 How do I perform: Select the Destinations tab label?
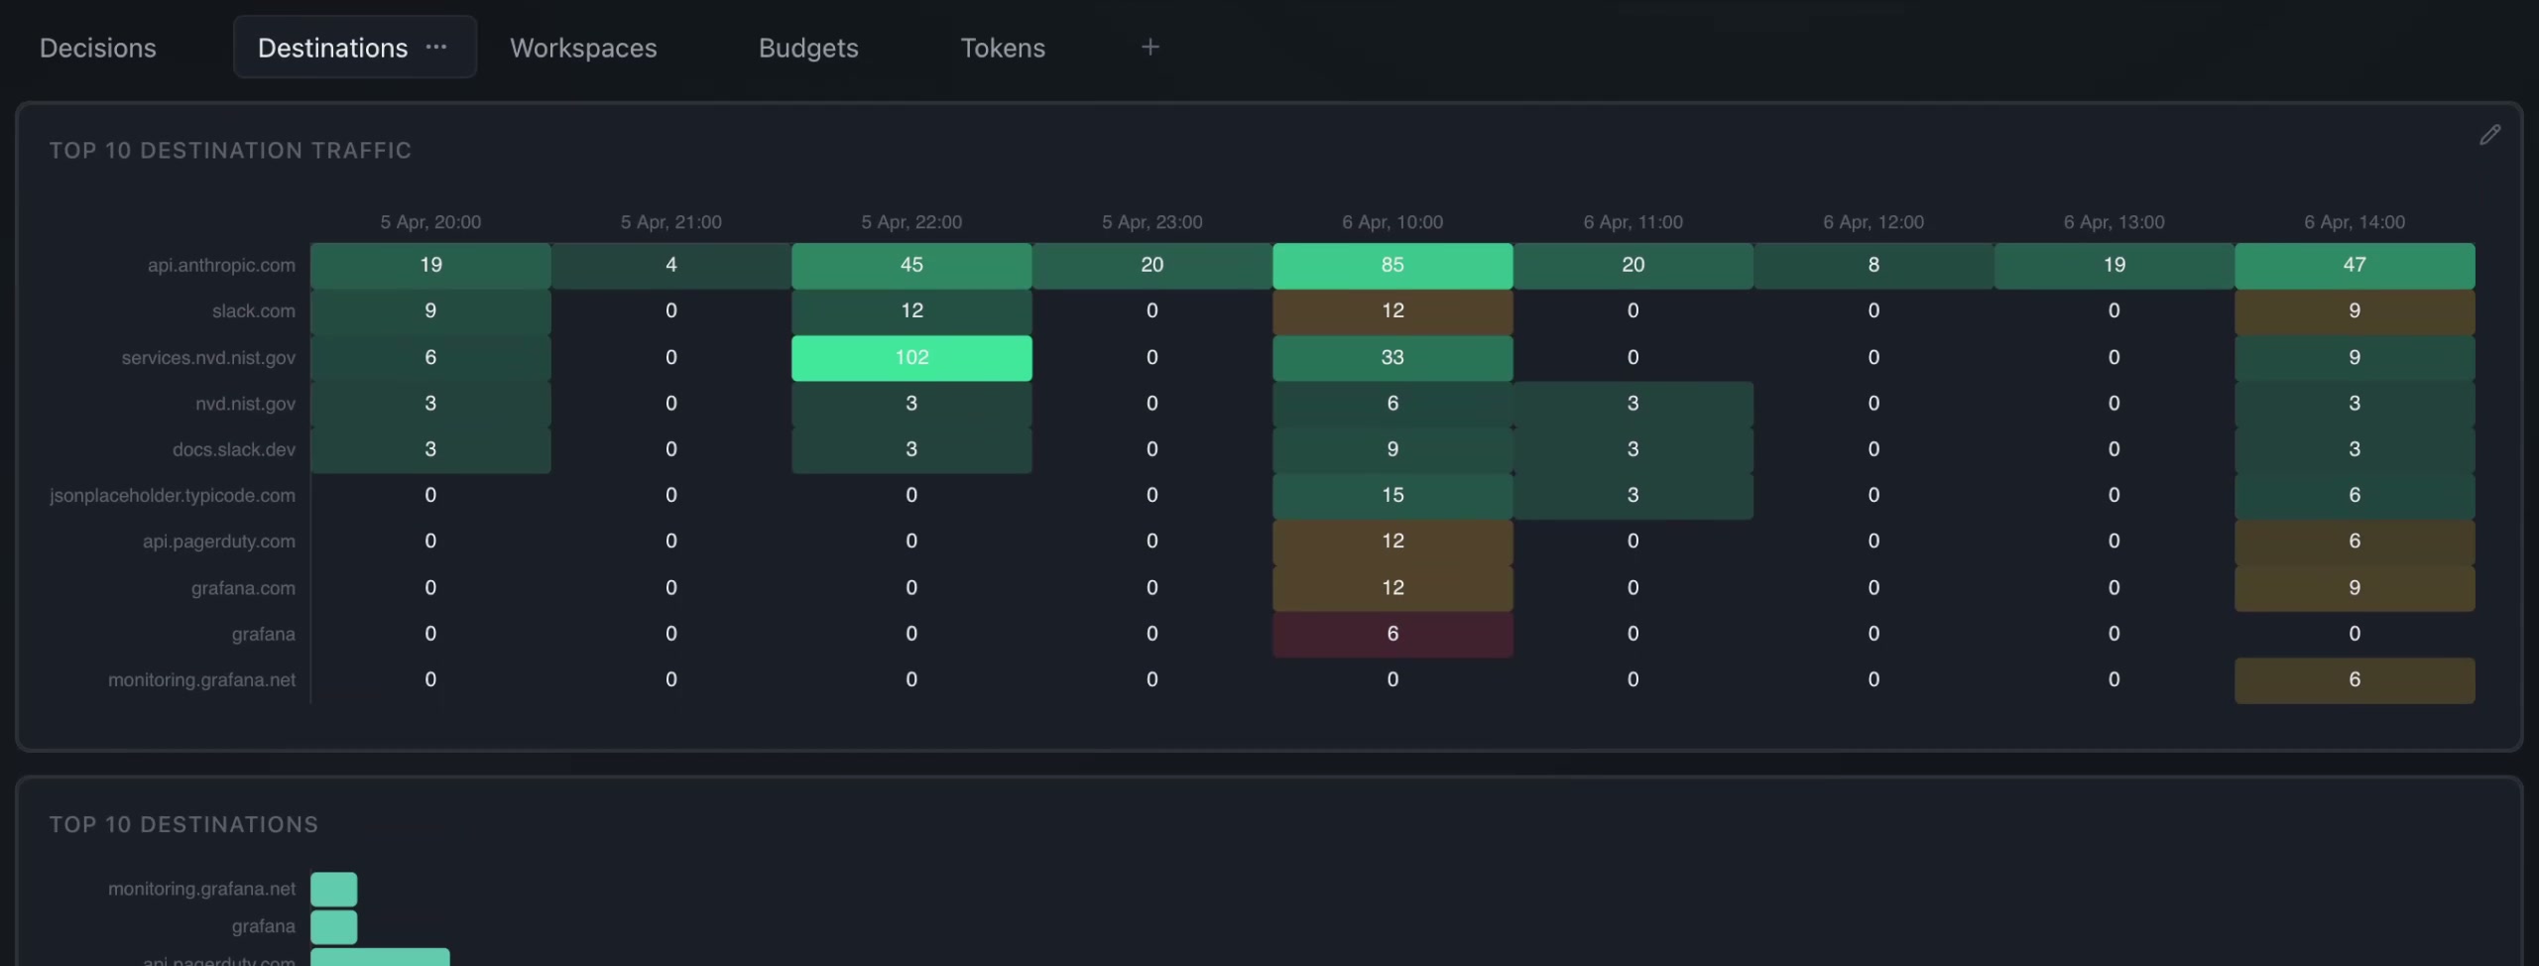332,48
